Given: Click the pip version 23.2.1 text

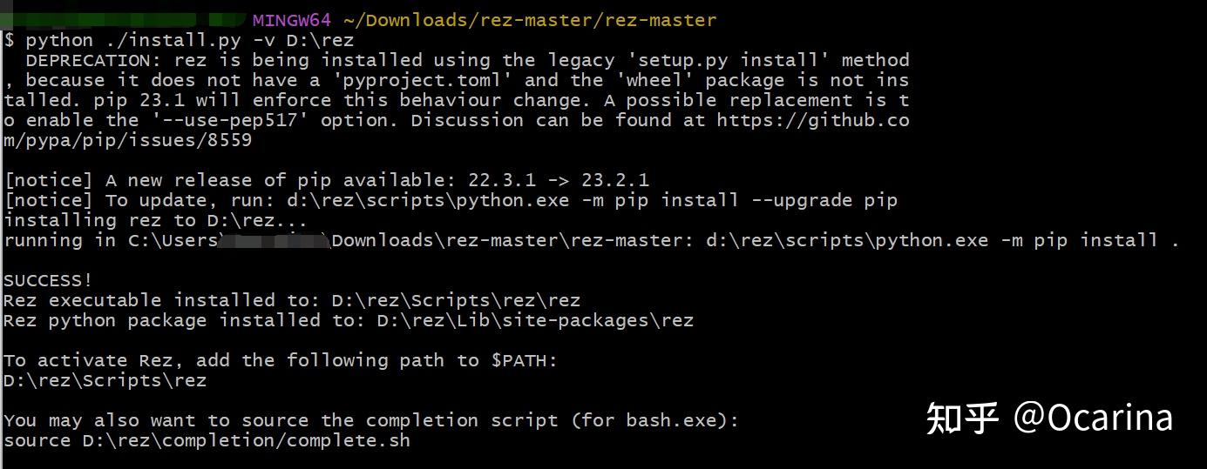Looking at the screenshot, I should pos(615,180).
